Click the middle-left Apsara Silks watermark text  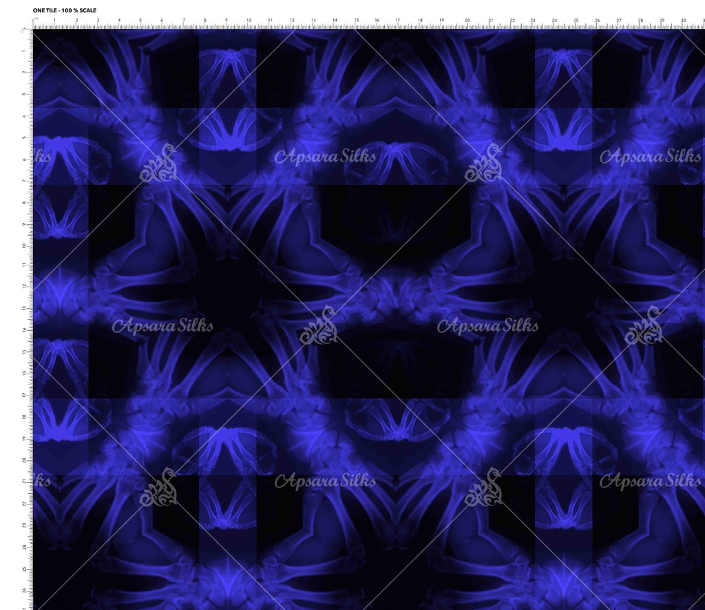pos(162,325)
